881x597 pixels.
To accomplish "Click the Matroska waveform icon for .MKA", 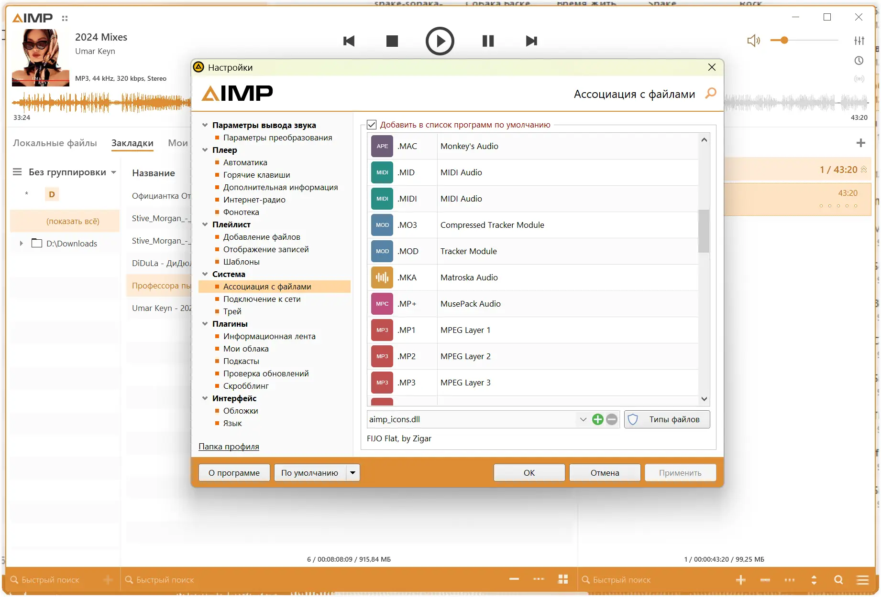I will coord(382,277).
